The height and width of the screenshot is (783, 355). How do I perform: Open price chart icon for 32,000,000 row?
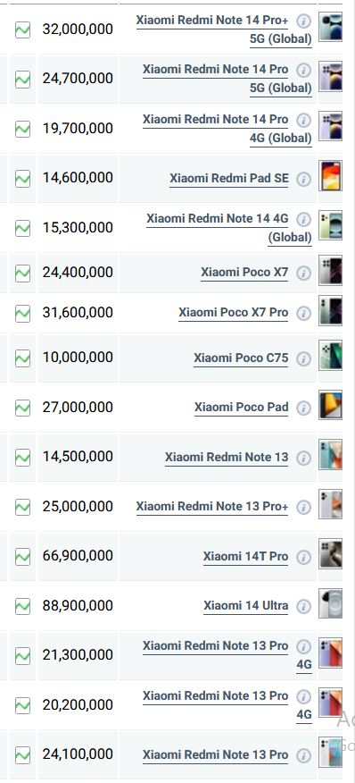22,29
